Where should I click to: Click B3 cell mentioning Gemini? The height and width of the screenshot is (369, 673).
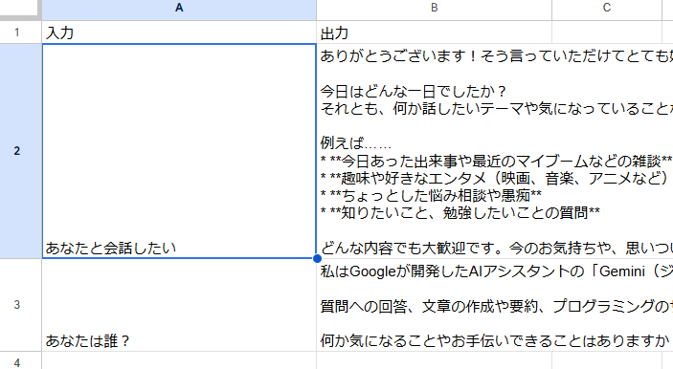494,305
